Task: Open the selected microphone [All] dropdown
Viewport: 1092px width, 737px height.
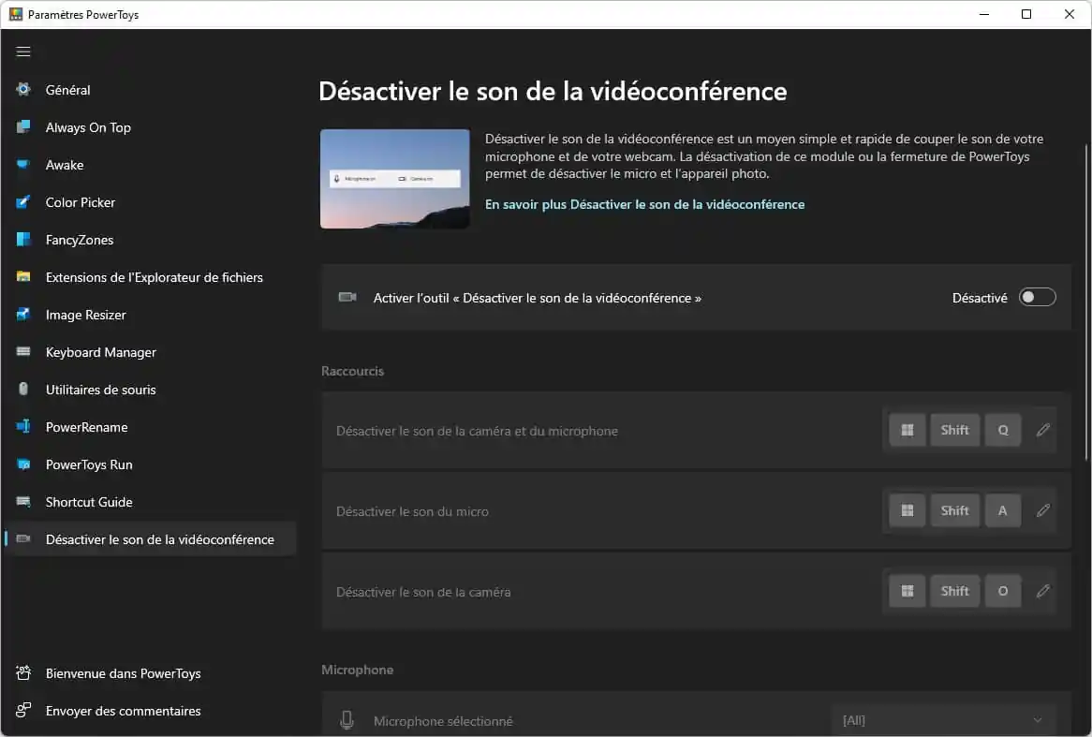Action: coord(944,720)
